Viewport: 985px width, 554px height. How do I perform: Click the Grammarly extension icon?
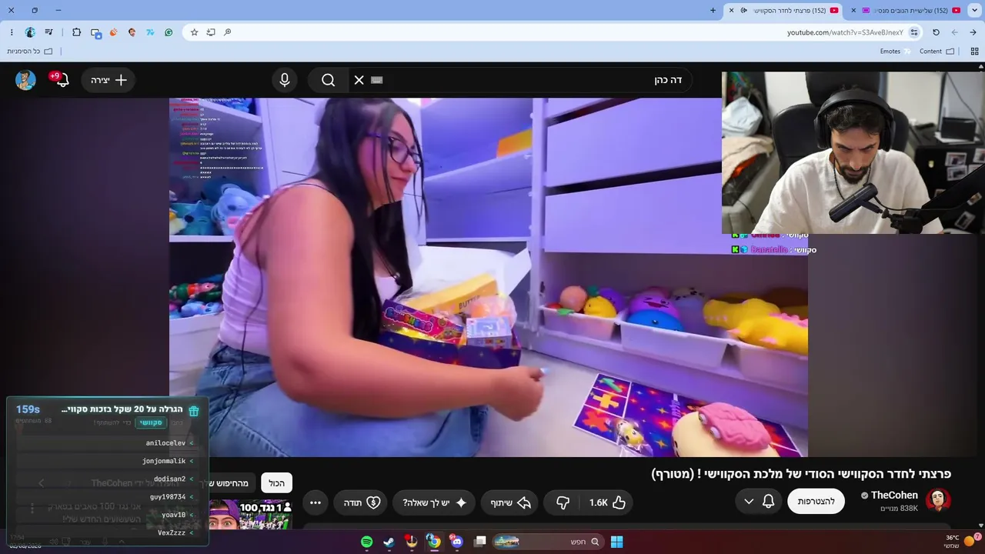pos(169,32)
